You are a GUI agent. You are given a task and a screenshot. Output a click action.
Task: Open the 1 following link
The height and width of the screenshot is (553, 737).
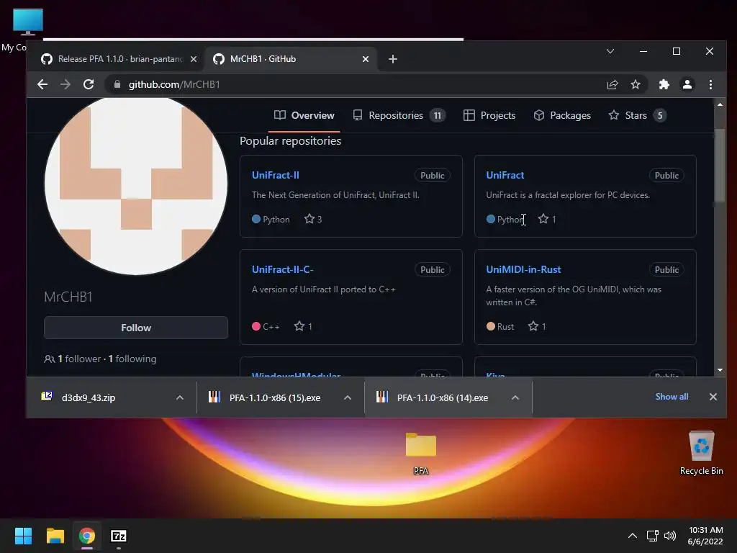tap(132, 359)
